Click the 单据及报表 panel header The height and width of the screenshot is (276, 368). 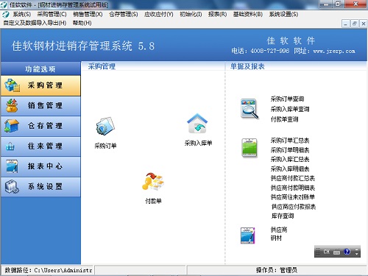[x=247, y=66]
